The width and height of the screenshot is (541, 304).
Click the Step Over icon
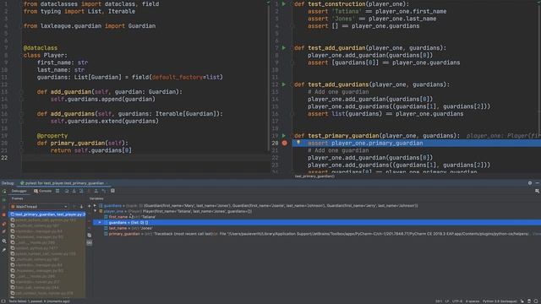click(67, 191)
